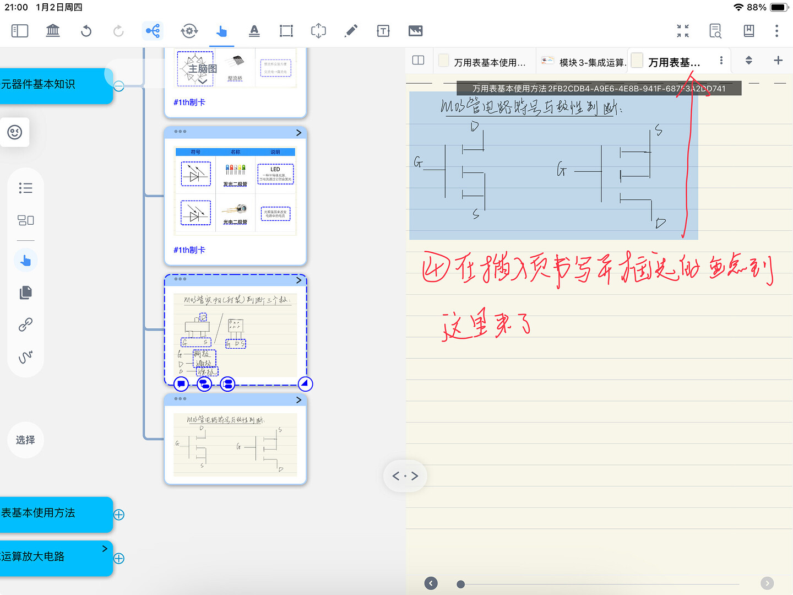Click the redo arrow
Screen dimensions: 793x595
118,31
